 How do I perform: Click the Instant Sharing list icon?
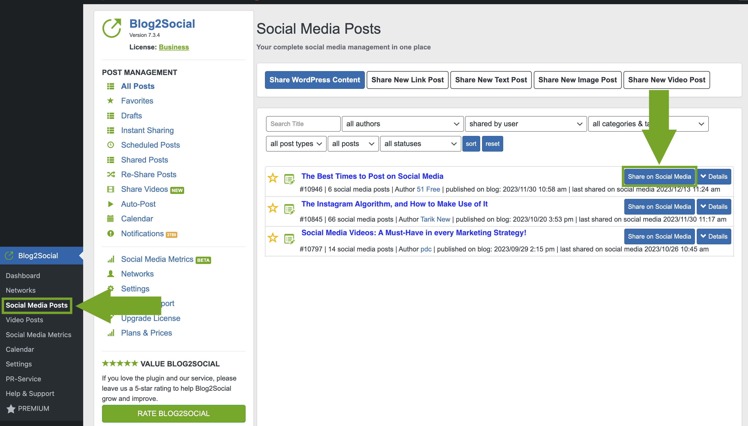(110, 130)
